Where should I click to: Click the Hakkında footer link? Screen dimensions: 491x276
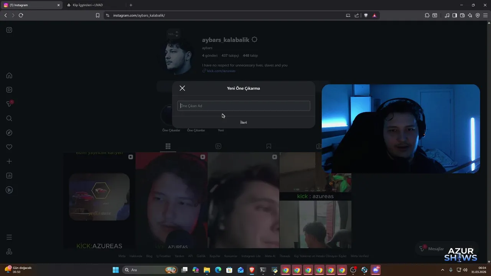[x=136, y=256]
